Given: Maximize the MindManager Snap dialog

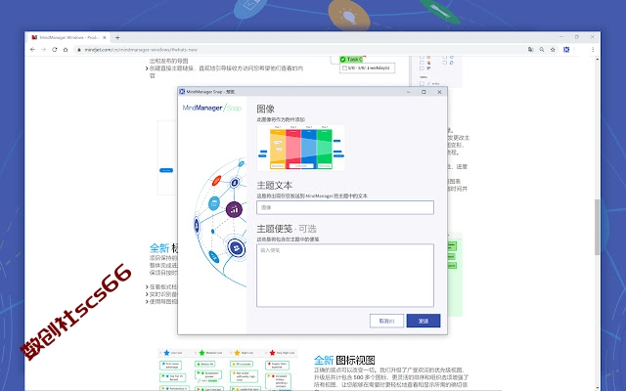Looking at the screenshot, I should point(424,92).
